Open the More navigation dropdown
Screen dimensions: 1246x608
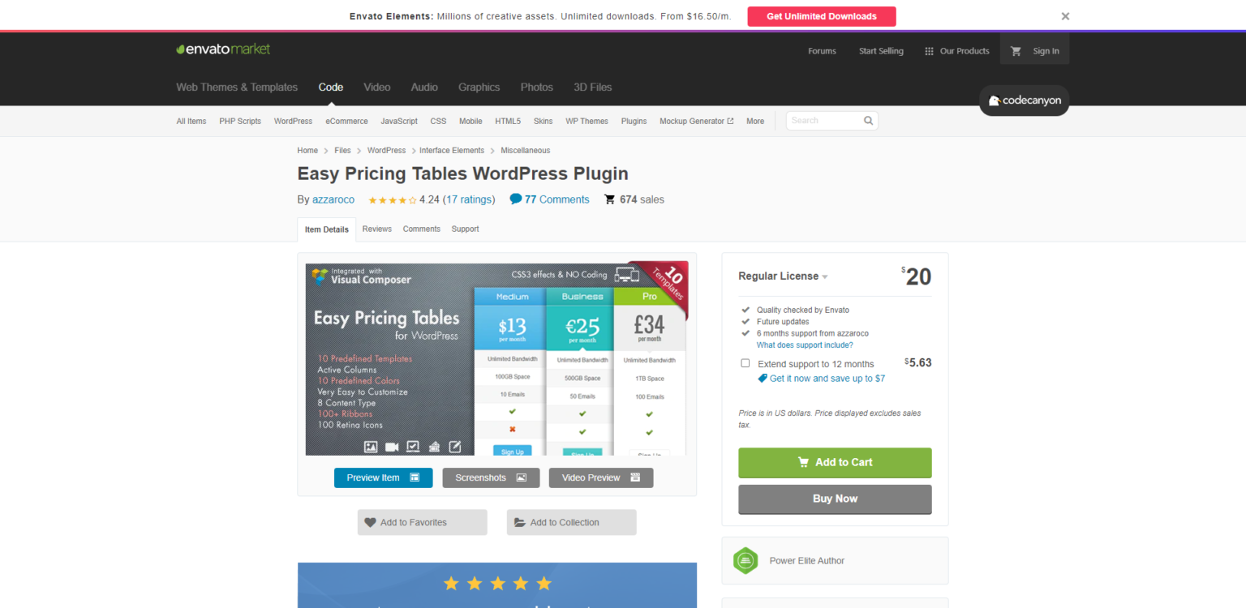(x=754, y=121)
